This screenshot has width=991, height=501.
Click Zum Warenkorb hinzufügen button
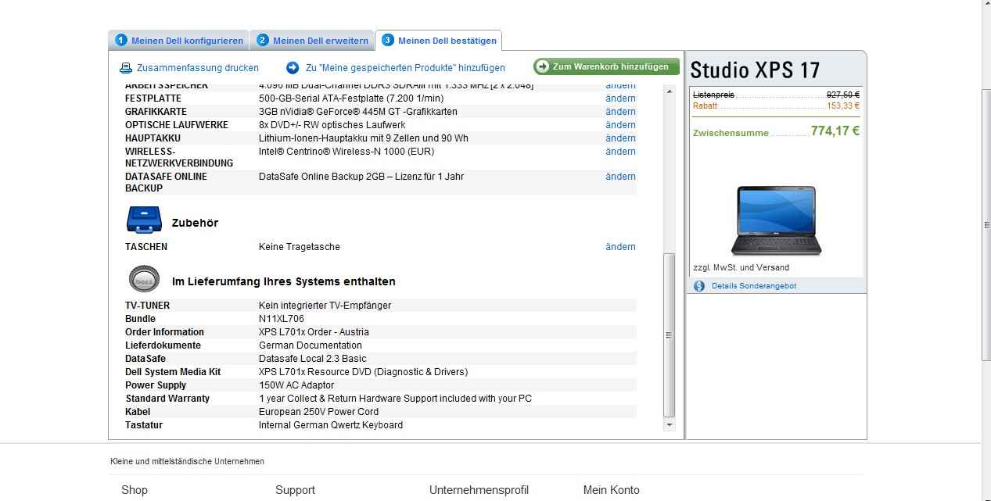click(606, 66)
